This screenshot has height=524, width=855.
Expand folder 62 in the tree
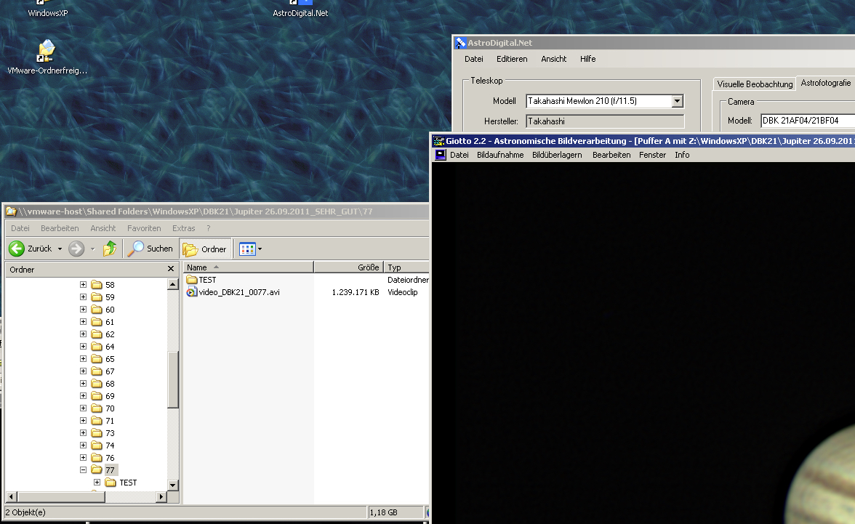coord(83,334)
